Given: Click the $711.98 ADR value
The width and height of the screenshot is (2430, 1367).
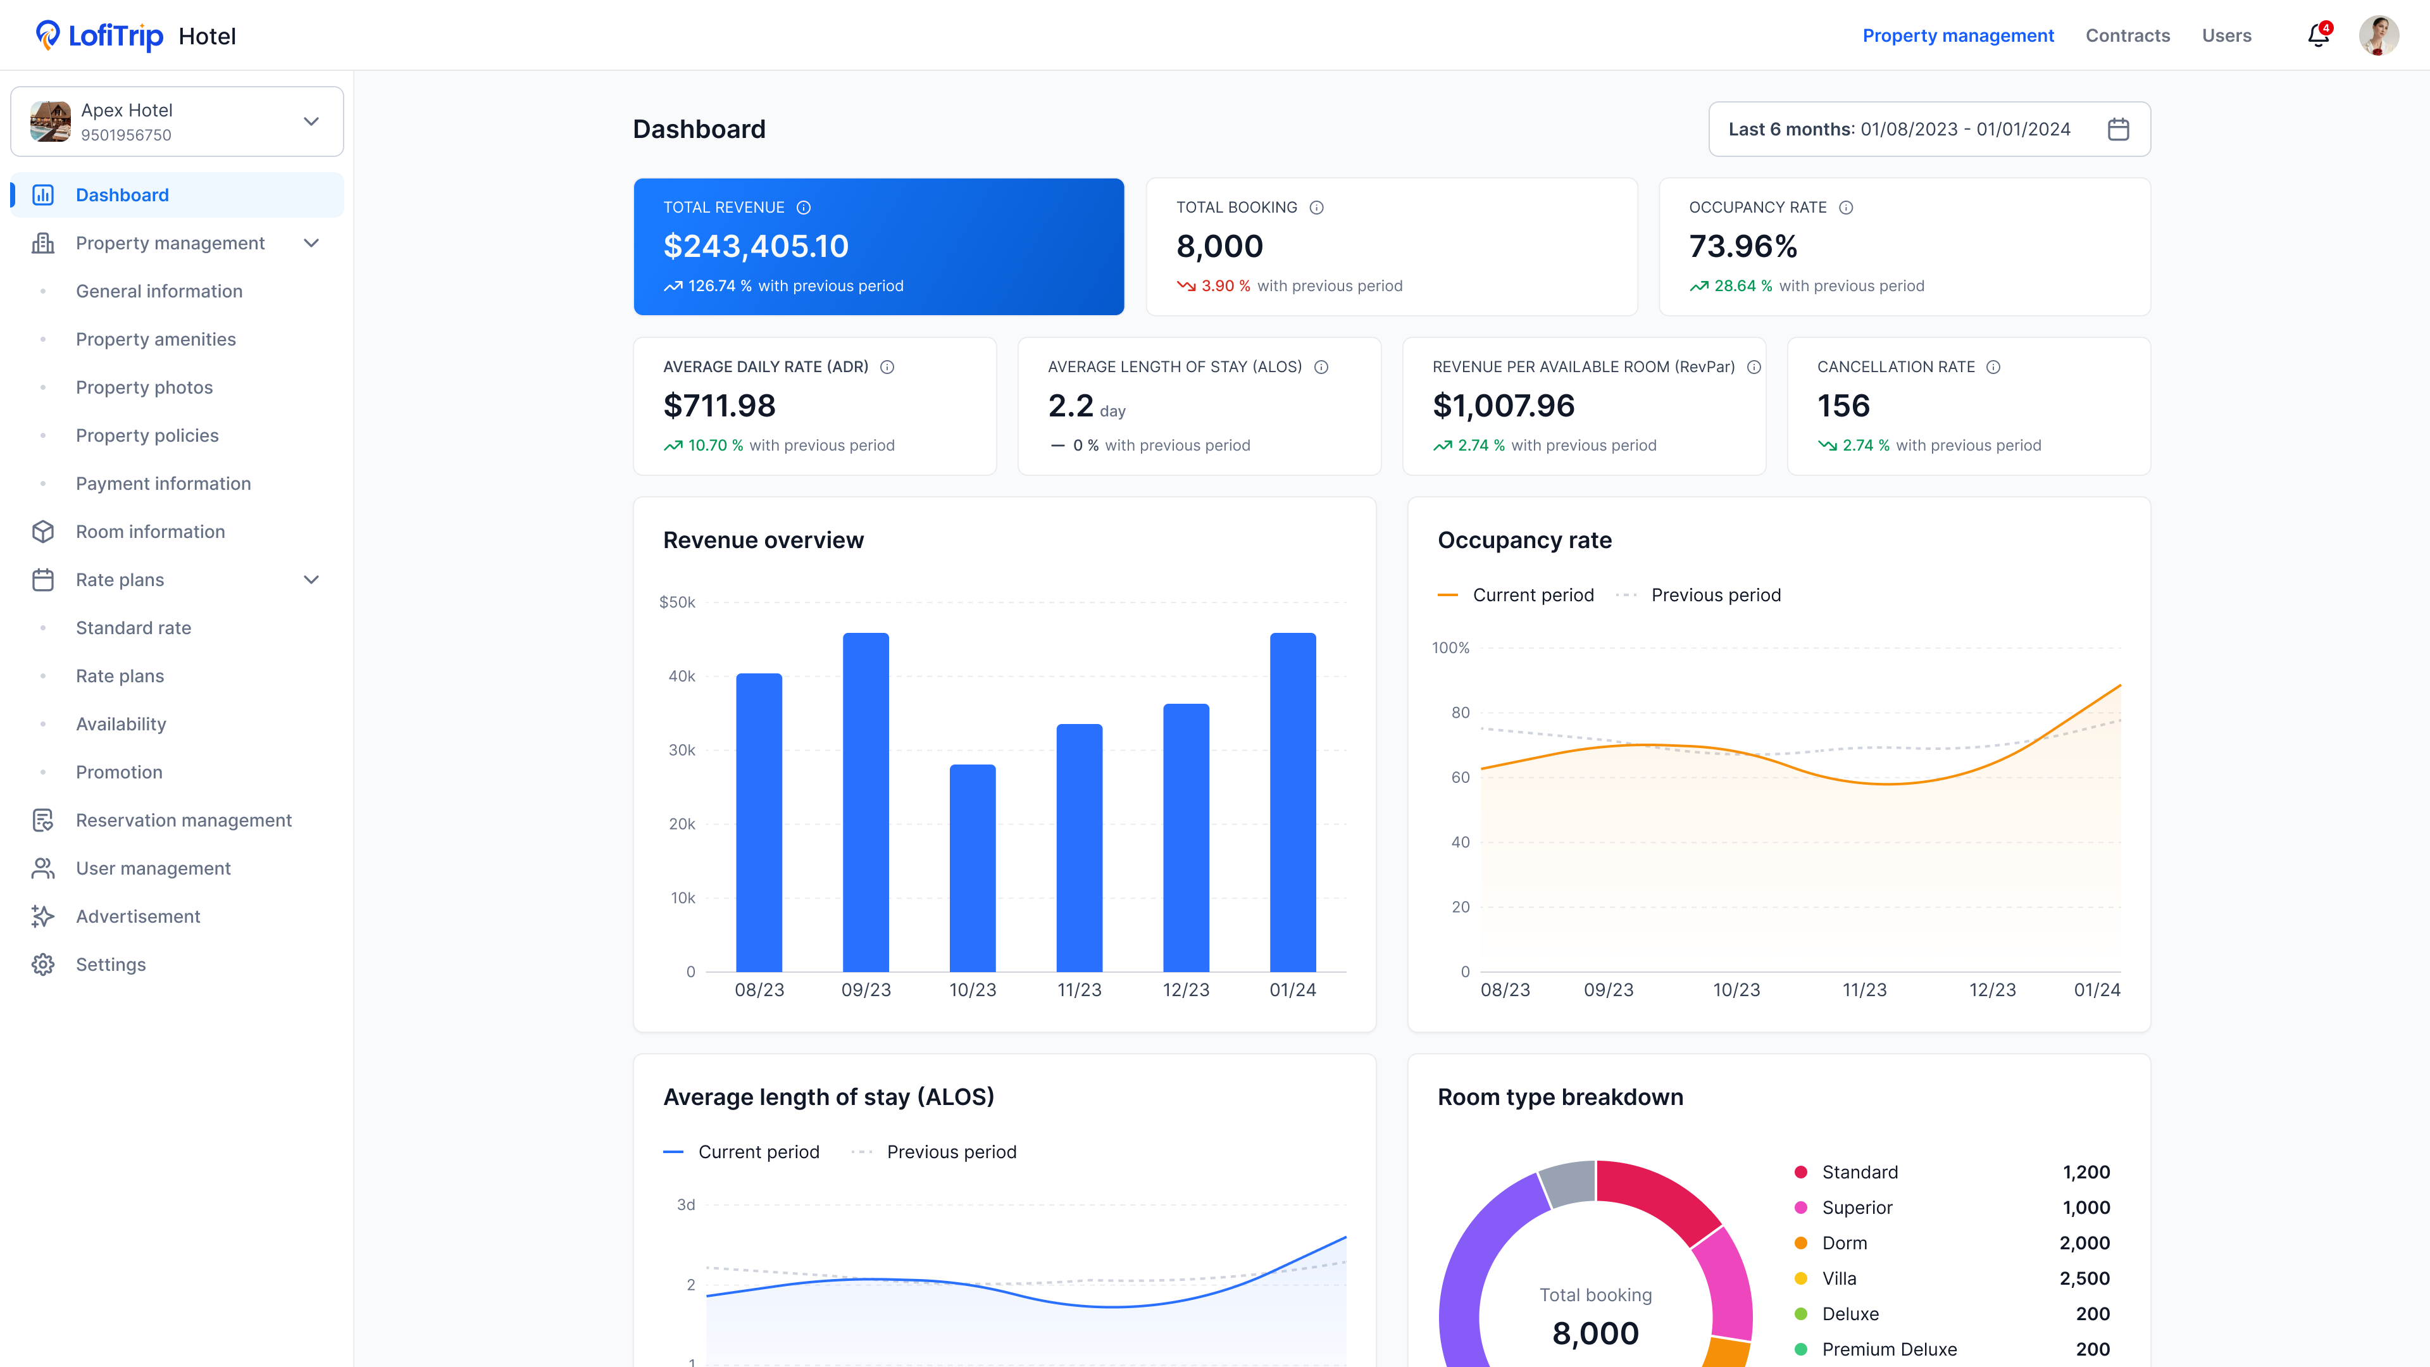Looking at the screenshot, I should [x=719, y=406].
